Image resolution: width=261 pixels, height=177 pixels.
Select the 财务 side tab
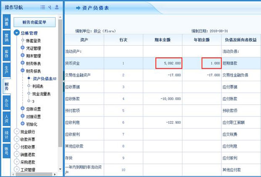(6, 86)
